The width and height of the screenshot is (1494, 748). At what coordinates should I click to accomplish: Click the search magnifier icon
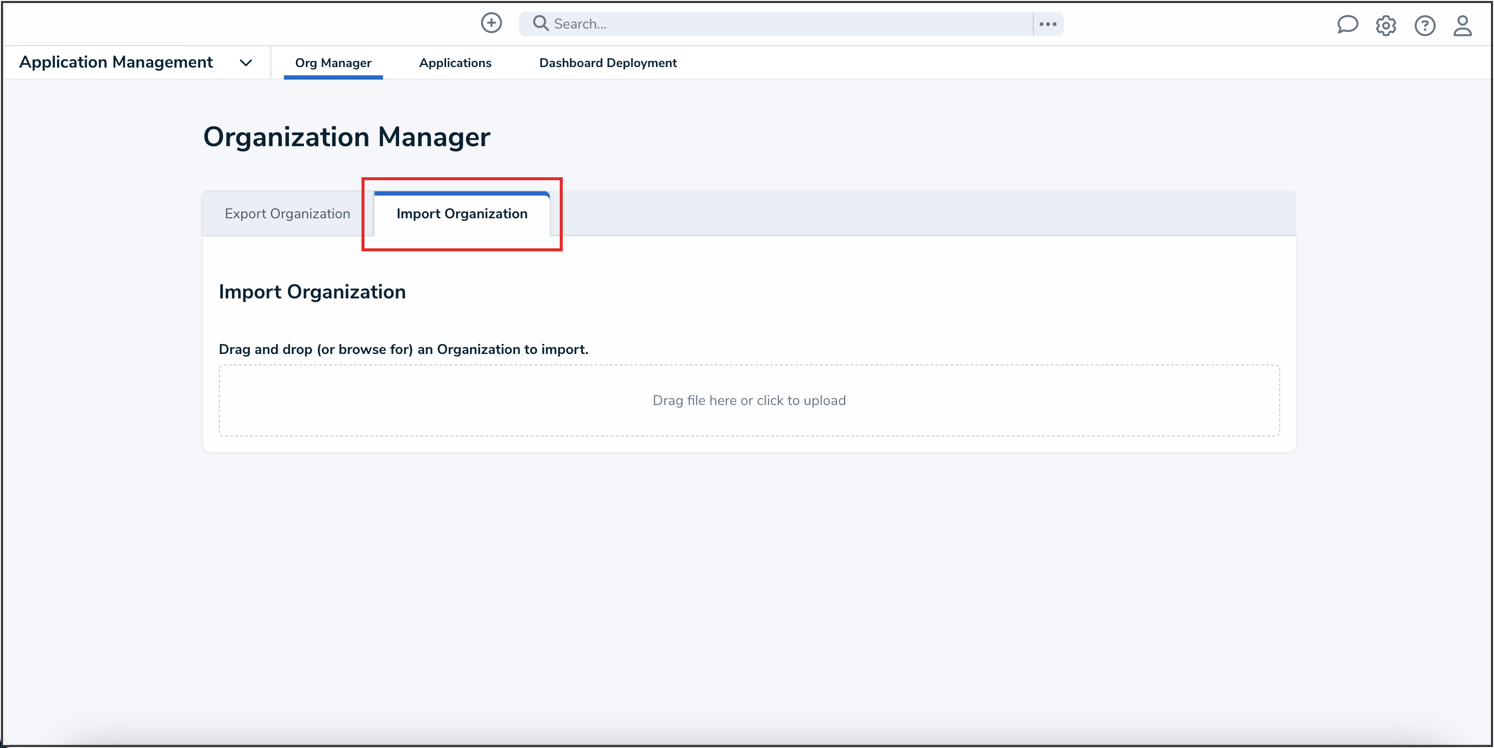pyautogui.click(x=540, y=23)
